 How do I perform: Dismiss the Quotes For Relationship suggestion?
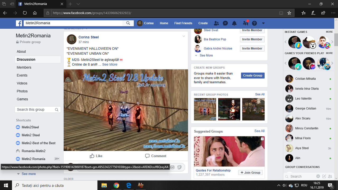(x=262, y=139)
